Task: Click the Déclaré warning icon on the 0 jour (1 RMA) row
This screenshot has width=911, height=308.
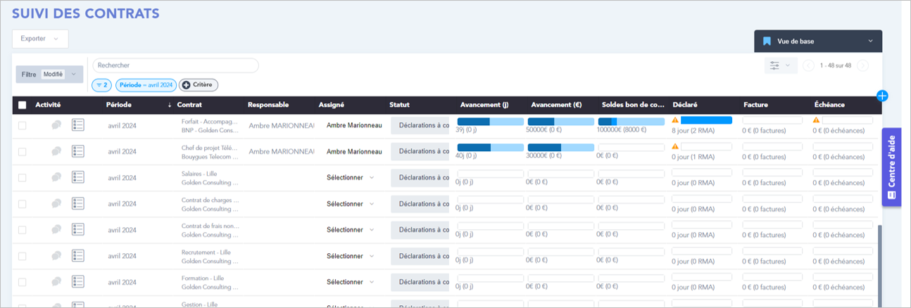Action: [675, 146]
